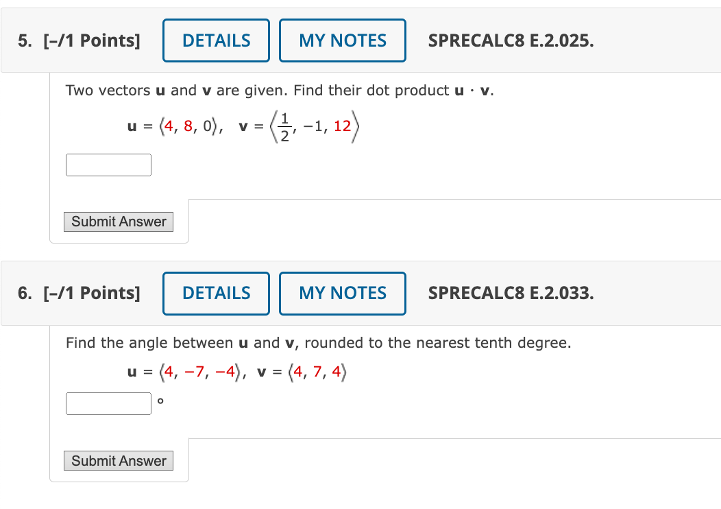
Task: Open MY NOTES for question 6
Action: 342,293
